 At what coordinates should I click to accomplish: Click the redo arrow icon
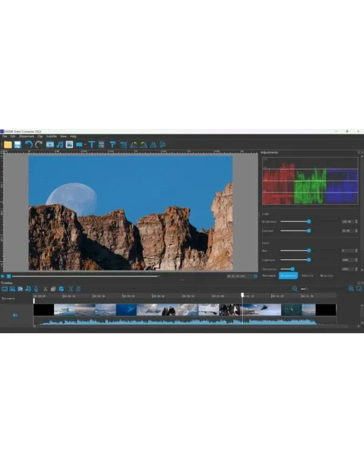(39, 145)
